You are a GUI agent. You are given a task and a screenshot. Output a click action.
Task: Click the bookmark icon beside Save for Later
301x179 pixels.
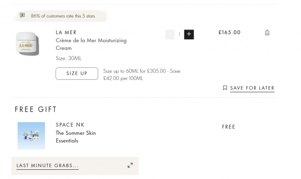pos(225,88)
